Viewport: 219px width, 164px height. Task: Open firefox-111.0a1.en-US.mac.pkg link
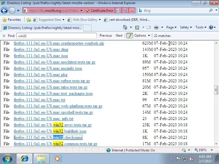point(41,75)
